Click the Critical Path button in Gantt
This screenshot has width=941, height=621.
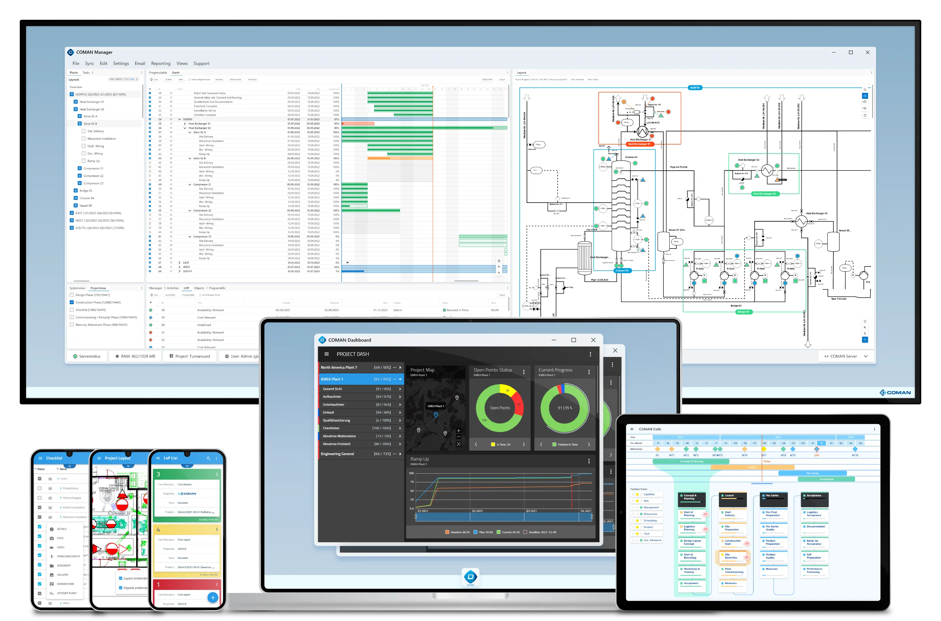point(487,80)
